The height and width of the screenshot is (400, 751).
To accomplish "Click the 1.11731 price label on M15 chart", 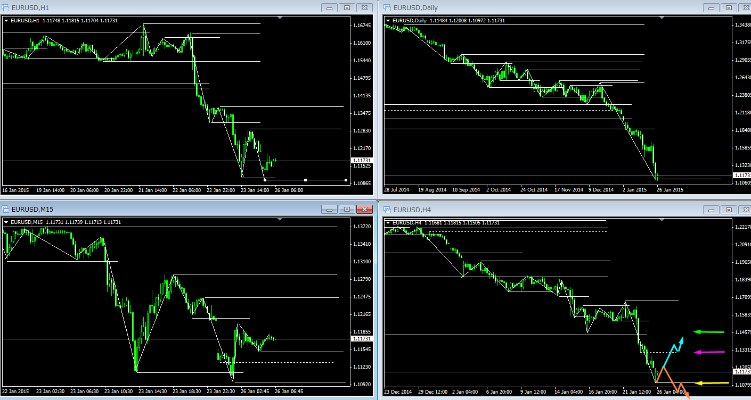I will (361, 339).
